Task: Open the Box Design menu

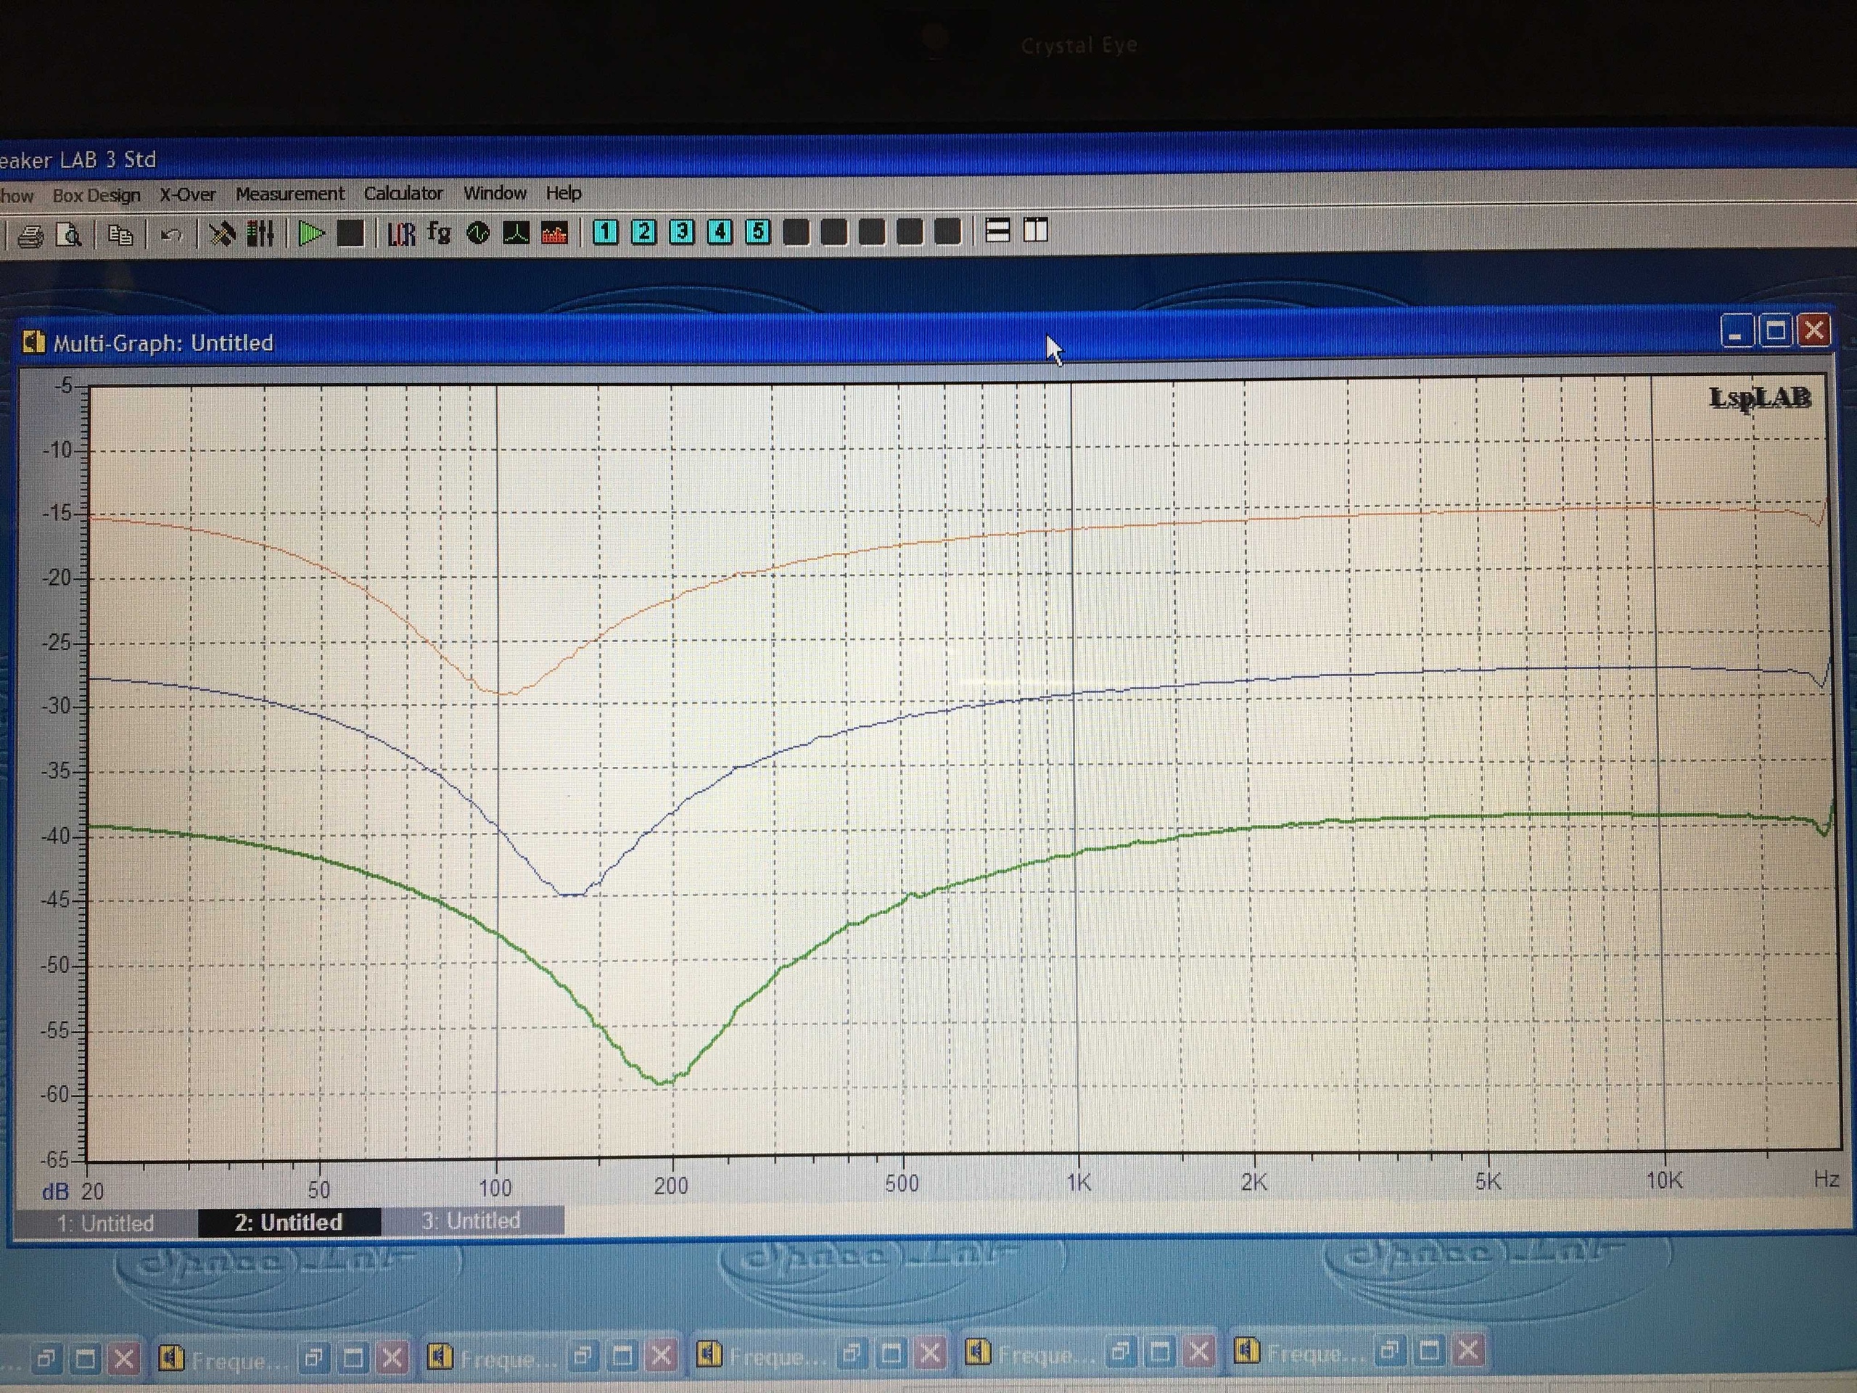Action: tap(96, 196)
